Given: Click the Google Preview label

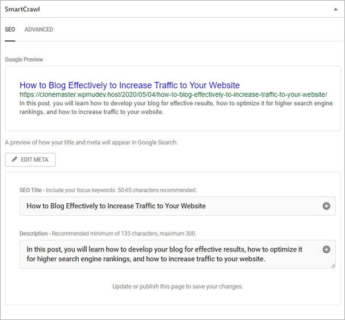Looking at the screenshot, I should pos(24,59).
